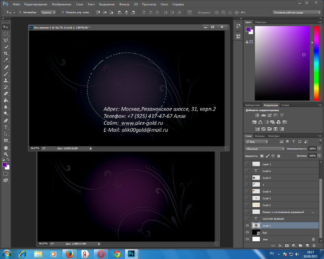The height and width of the screenshot is (259, 324).
Task: Click the foreground purple color swatch
Action: point(5,165)
